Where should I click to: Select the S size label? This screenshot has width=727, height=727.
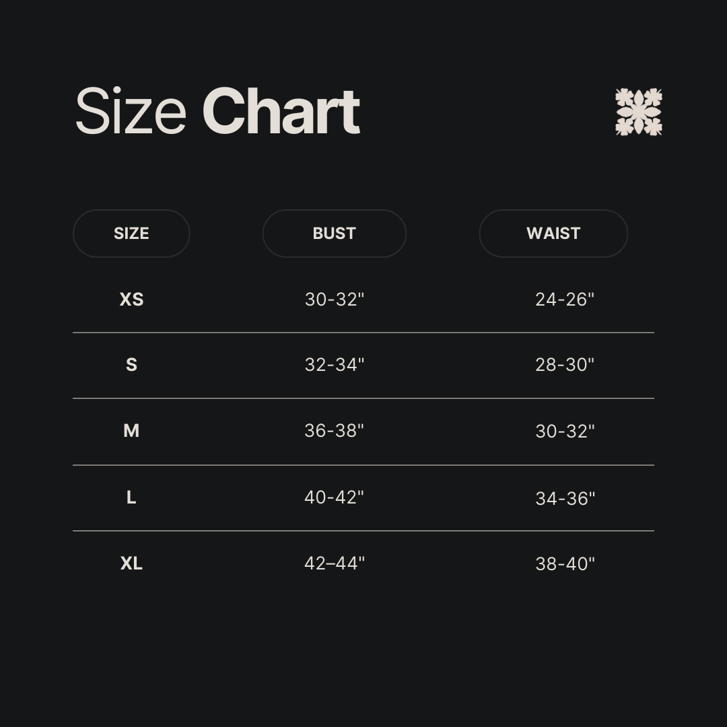pyautogui.click(x=131, y=365)
